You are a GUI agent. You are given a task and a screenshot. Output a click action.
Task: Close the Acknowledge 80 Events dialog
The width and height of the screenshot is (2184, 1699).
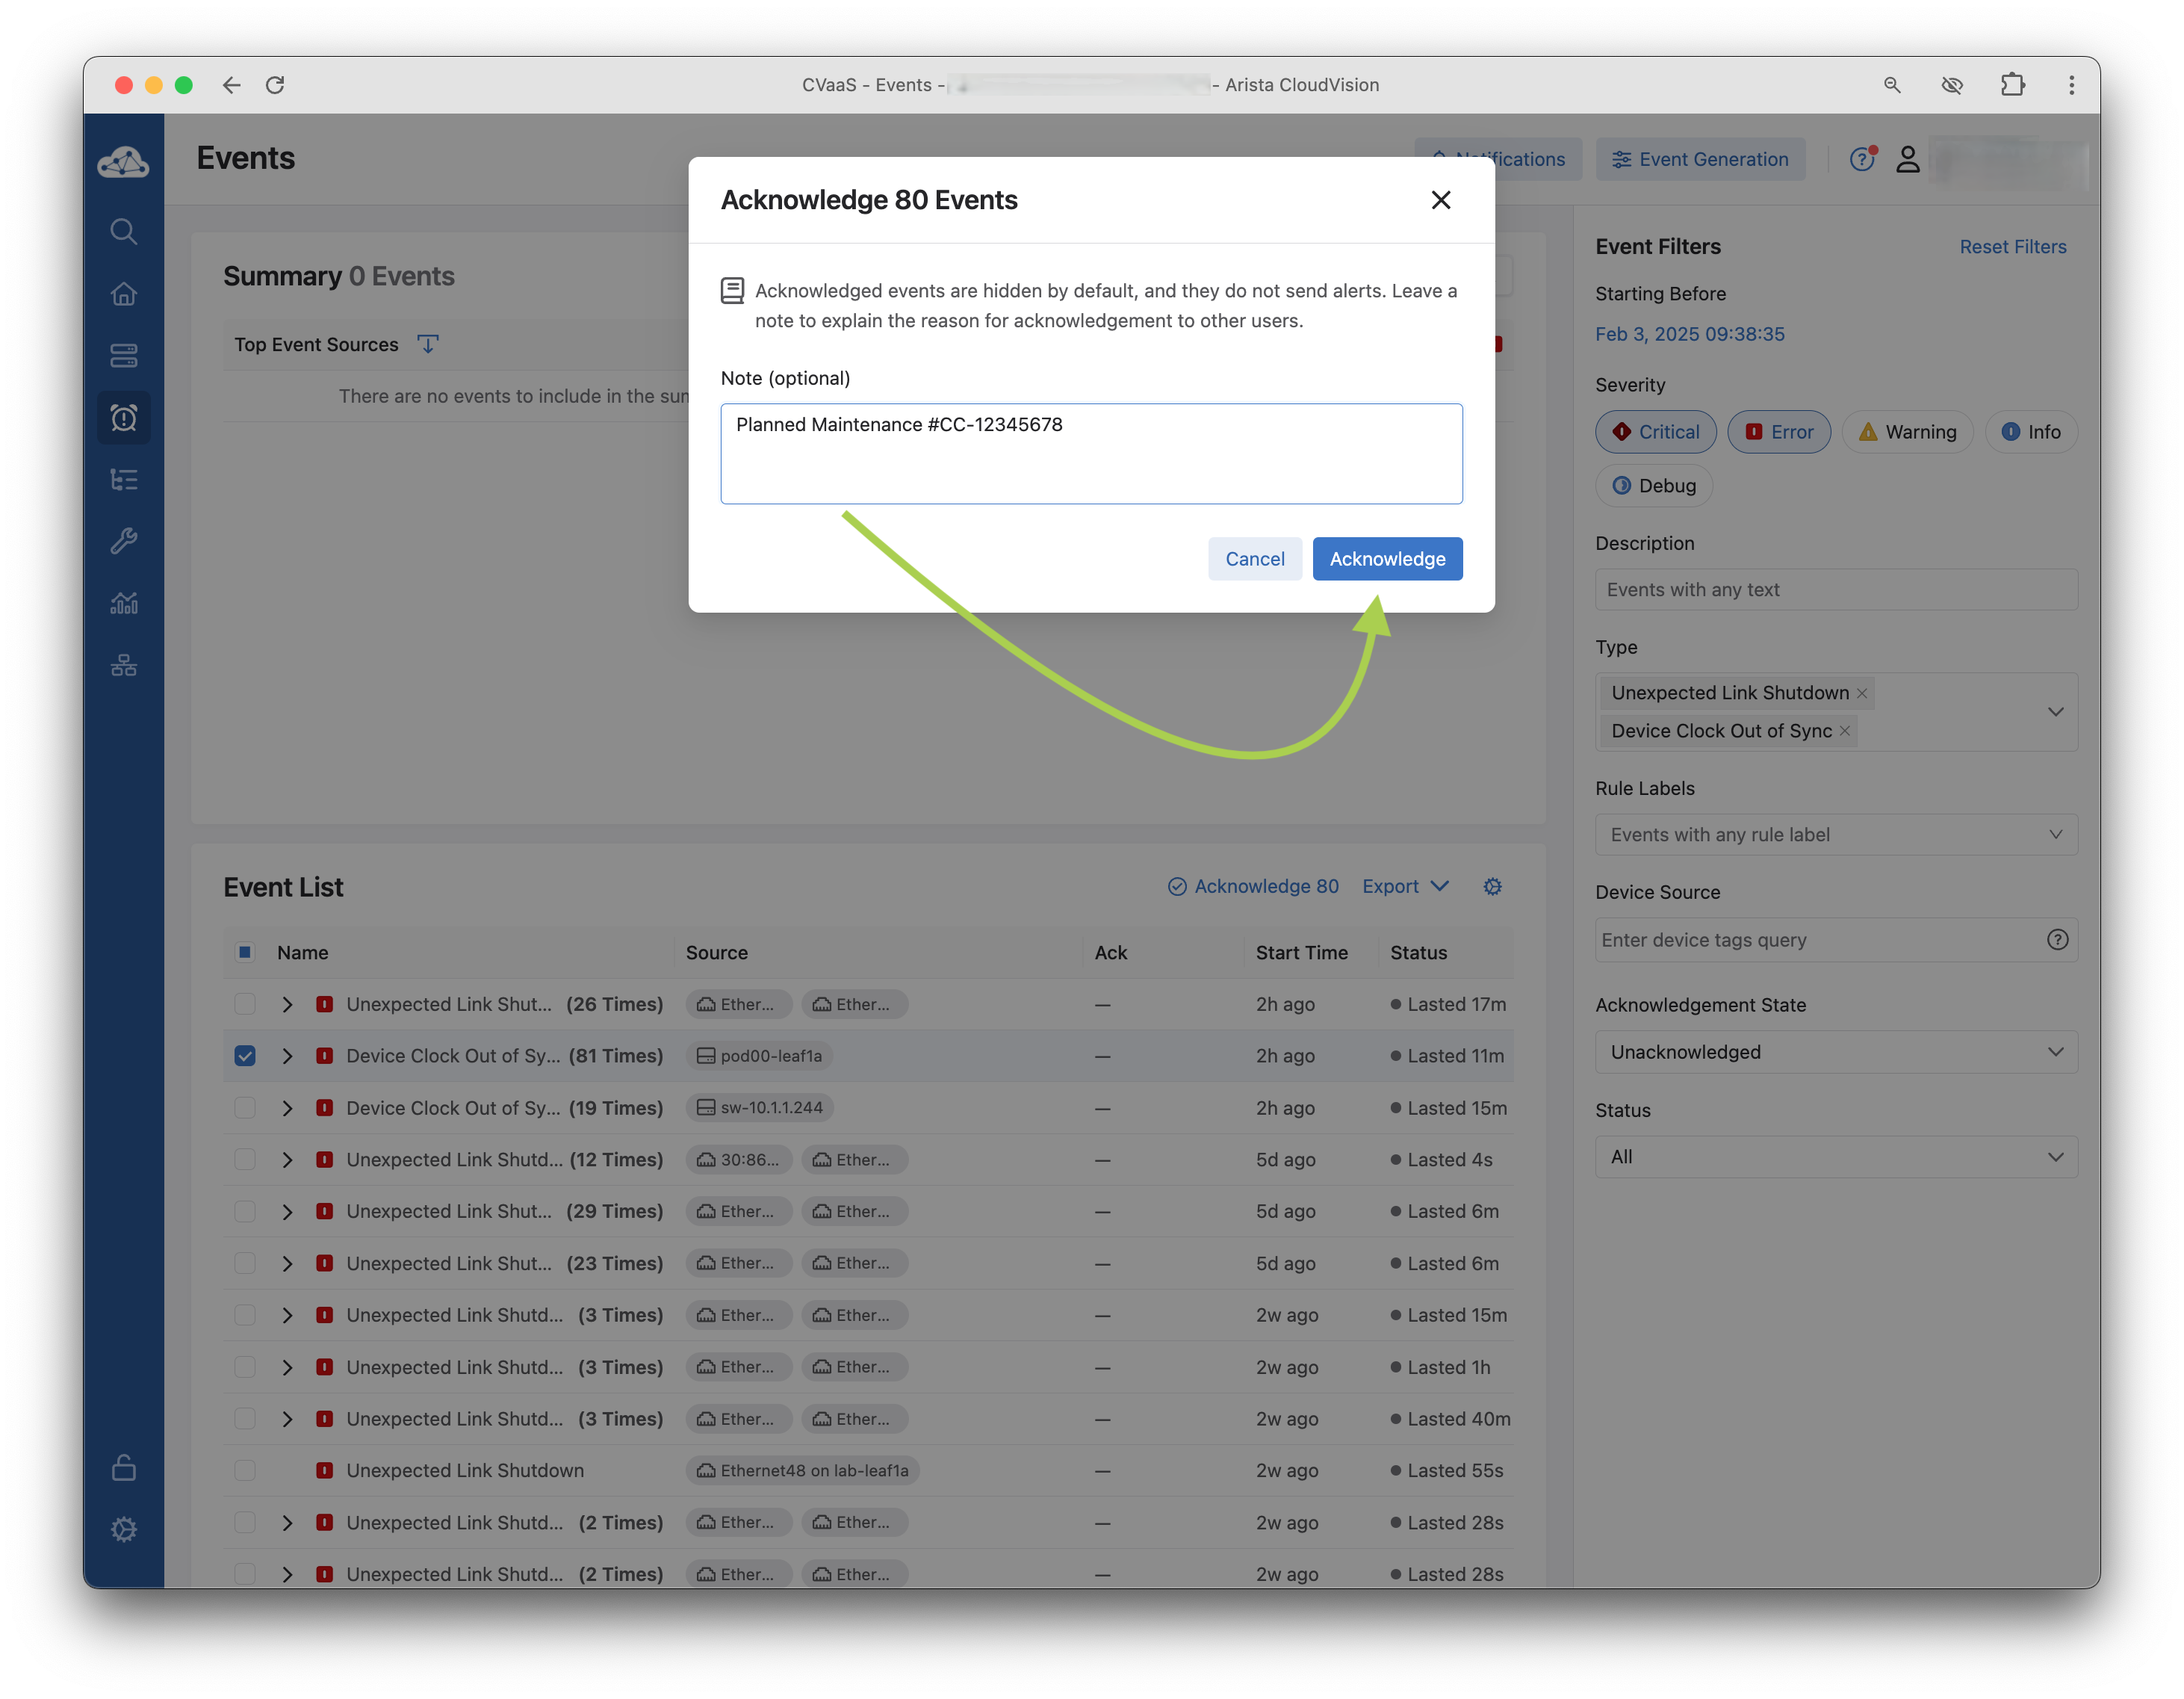click(x=1441, y=200)
